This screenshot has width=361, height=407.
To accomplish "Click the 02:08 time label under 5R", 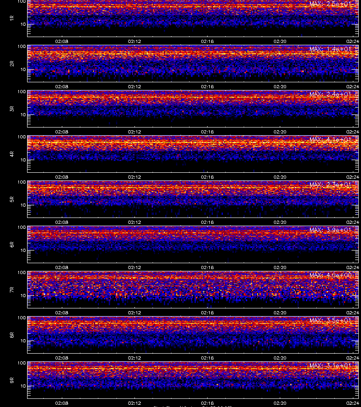I will point(62,222).
